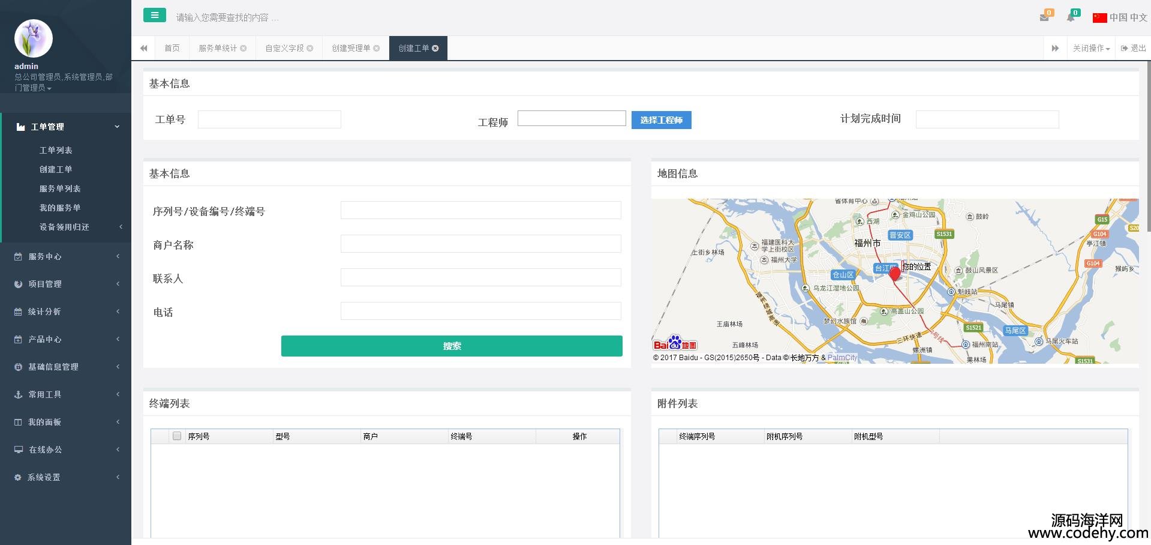Screen dimensions: 1151x545
Task: Click the 仓山区 label on map
Action: pos(843,275)
